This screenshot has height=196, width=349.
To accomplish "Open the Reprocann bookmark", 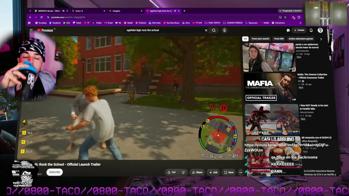I will tap(251, 23).
